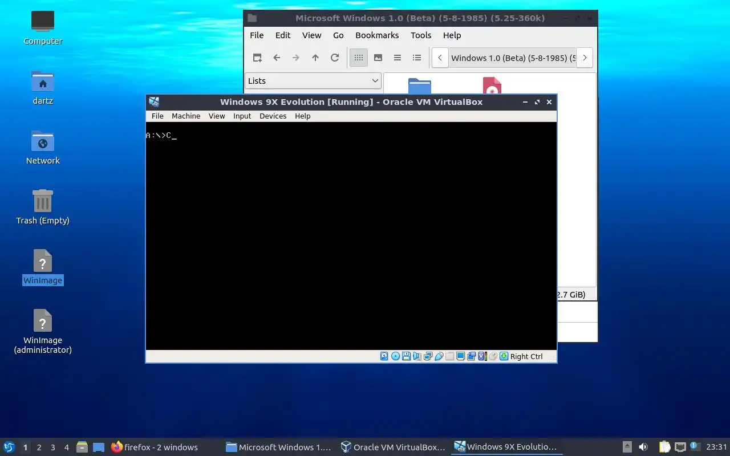Click the up-folder arrow in file manager toolbar
The height and width of the screenshot is (456, 730).
tap(315, 58)
